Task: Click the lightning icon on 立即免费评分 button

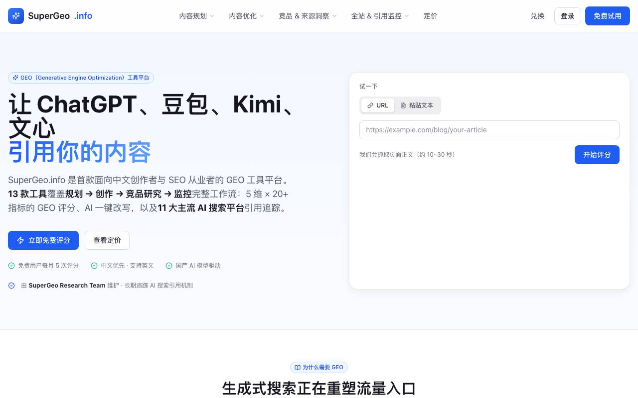Action: (x=20, y=240)
